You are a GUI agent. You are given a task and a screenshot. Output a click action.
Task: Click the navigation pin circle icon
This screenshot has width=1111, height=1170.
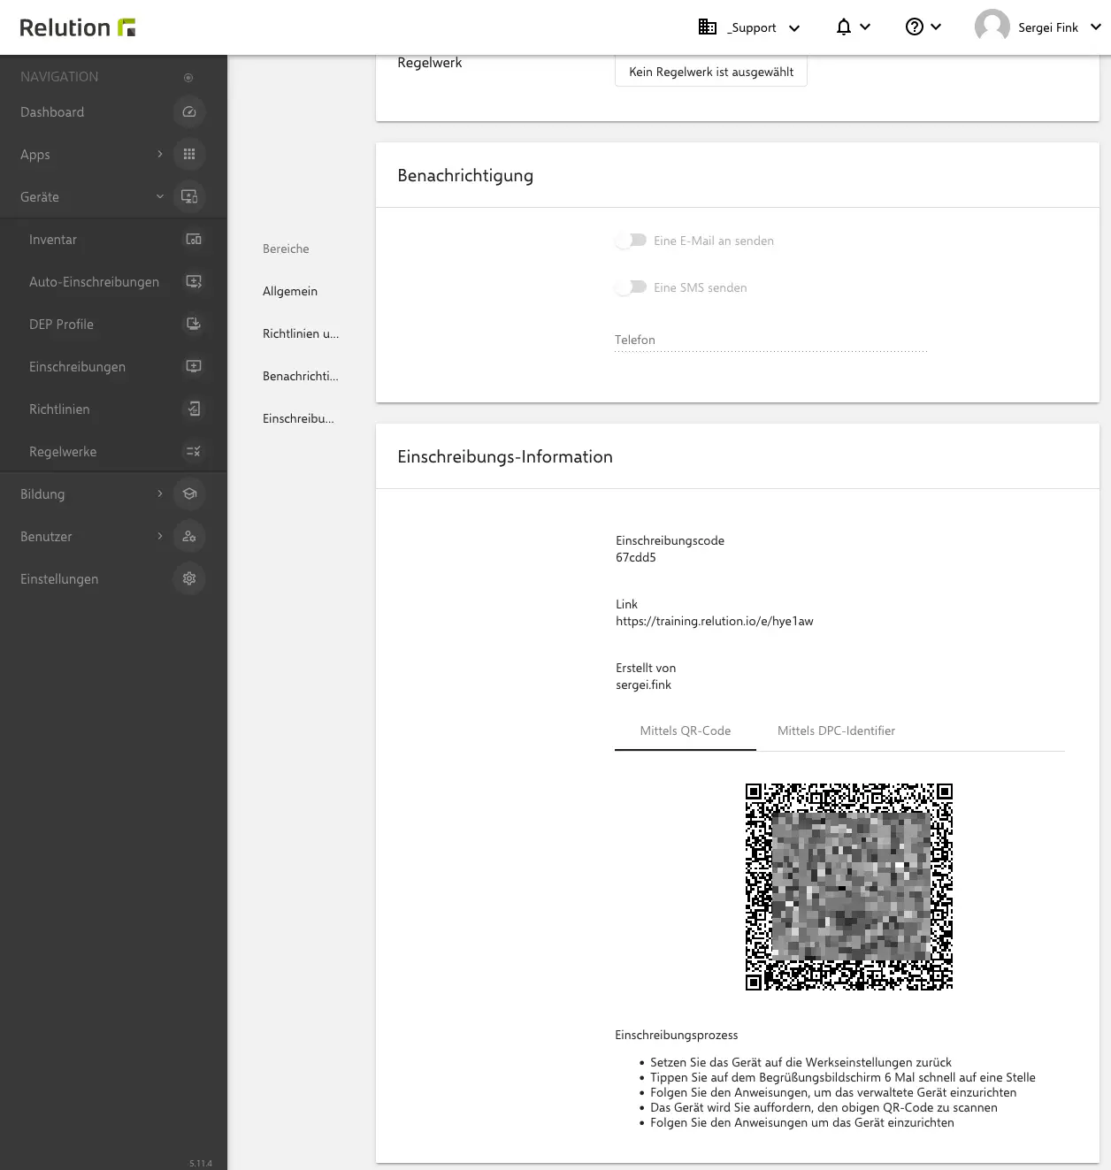tap(188, 78)
